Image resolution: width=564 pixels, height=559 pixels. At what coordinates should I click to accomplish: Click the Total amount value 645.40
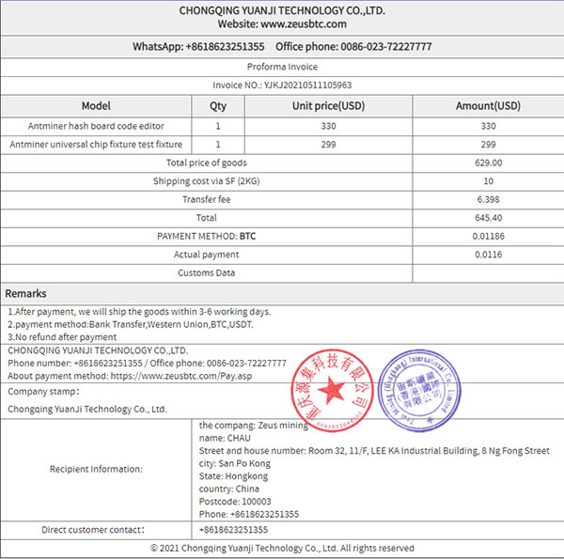click(488, 218)
